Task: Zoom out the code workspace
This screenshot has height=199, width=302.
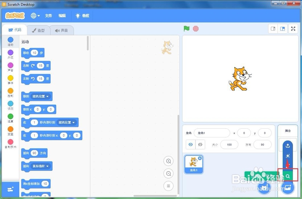Action: click(169, 174)
